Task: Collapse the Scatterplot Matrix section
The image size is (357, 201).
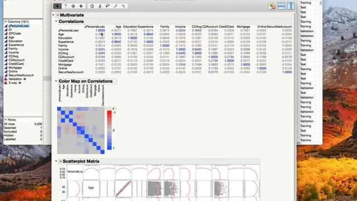Action: click(56, 161)
